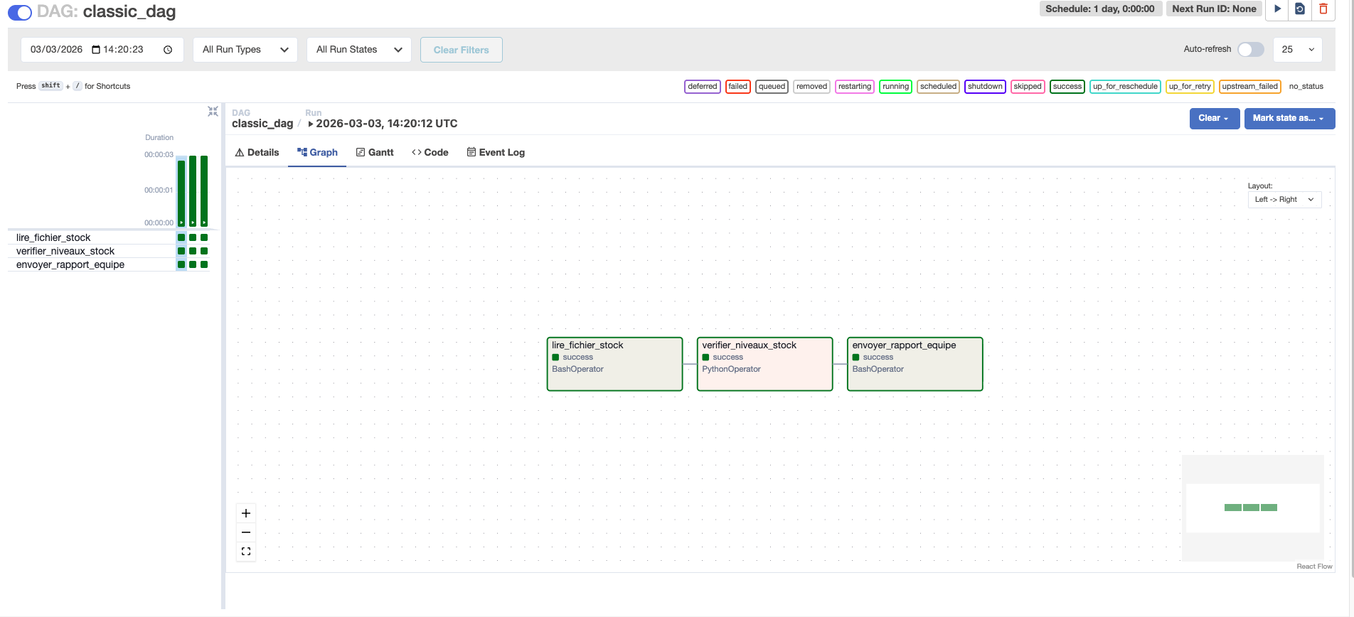Select the third DAG run duration bar
The height and width of the screenshot is (617, 1354).
[x=204, y=191]
